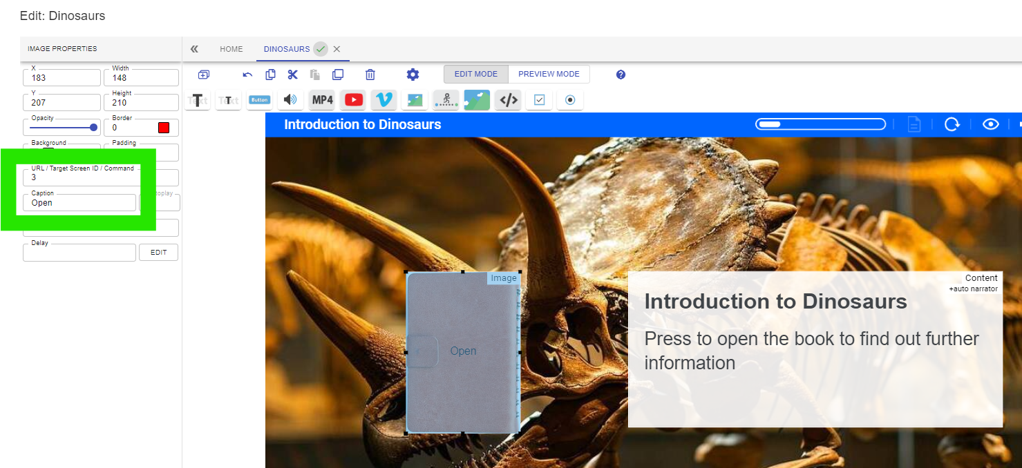Screen dimensions: 1022x468
Task: Click the Caption field containing Open
Action: tap(79, 202)
